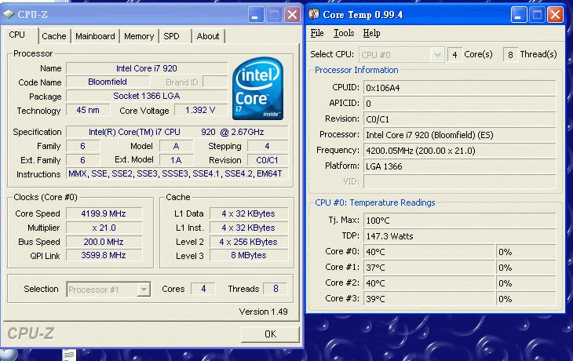Click the Processor field in Core Temp
The width and height of the screenshot is (573, 361).
[460, 135]
